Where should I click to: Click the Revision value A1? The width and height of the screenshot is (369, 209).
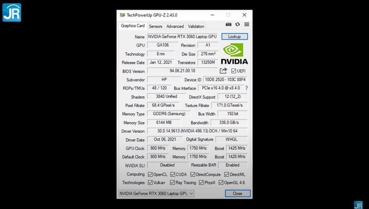point(208,45)
